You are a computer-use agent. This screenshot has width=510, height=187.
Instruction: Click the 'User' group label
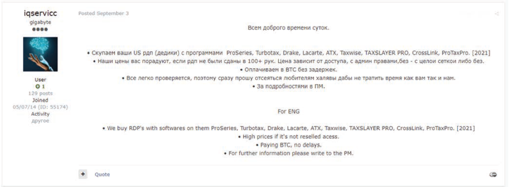[40, 80]
